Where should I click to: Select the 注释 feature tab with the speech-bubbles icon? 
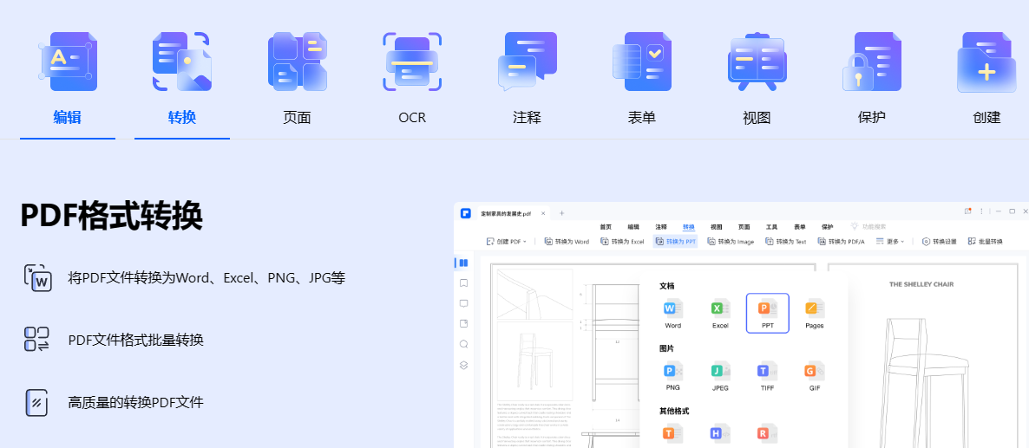click(x=527, y=79)
